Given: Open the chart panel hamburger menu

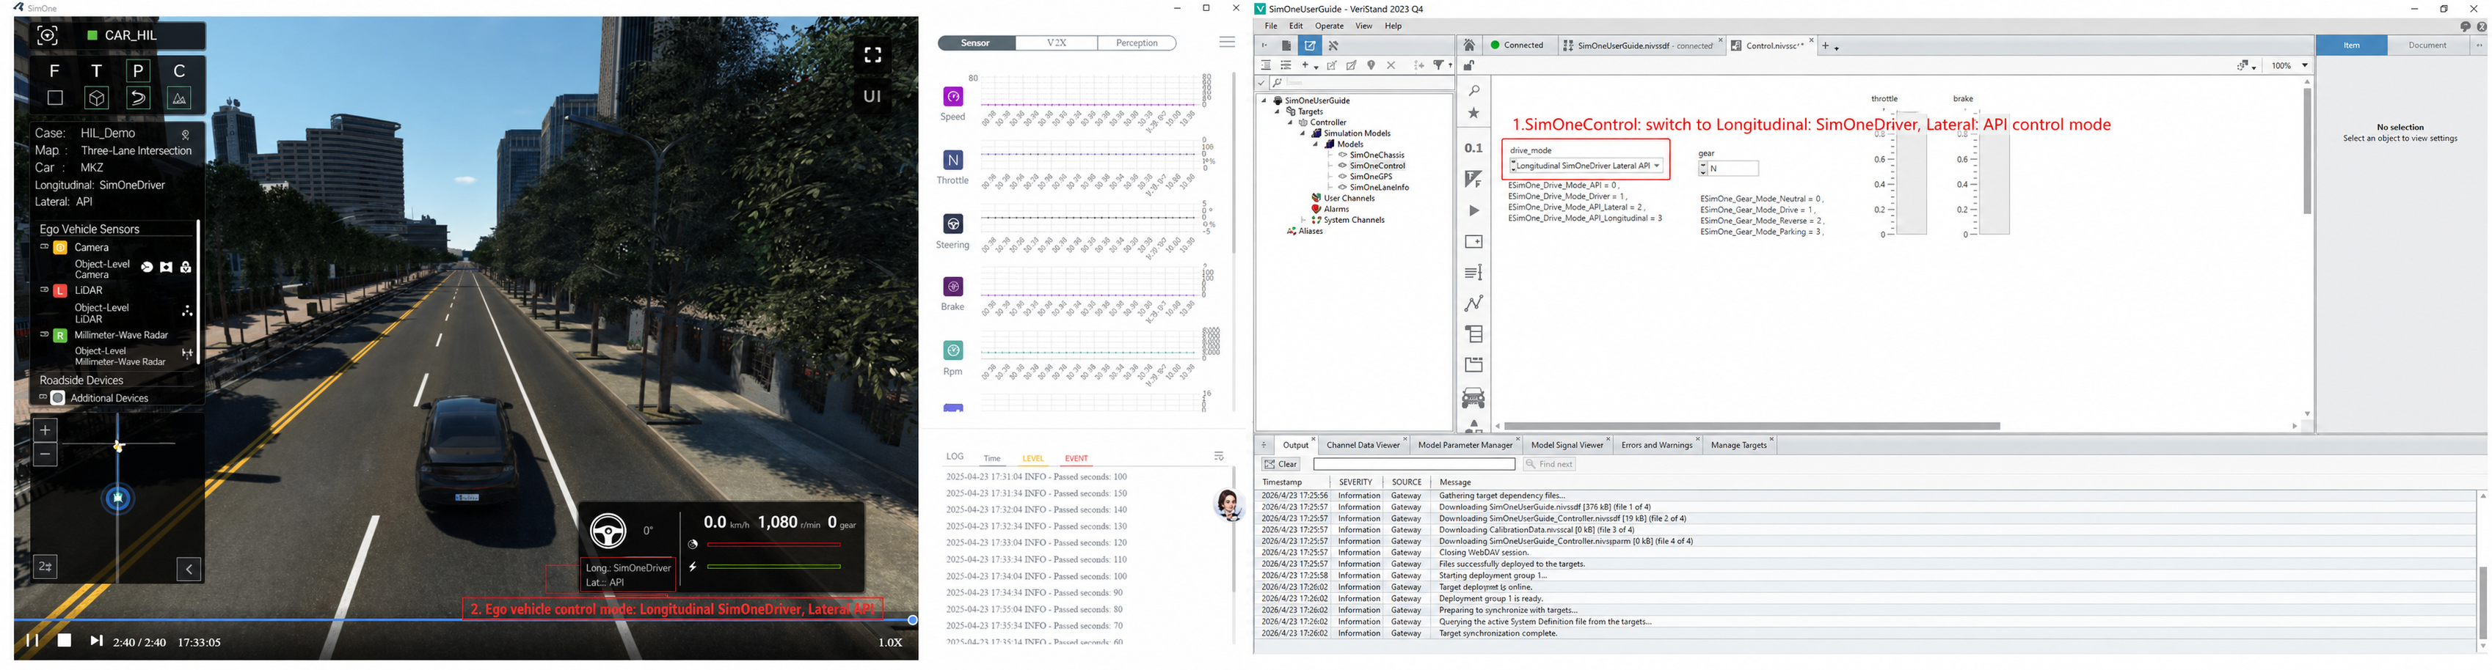Looking at the screenshot, I should (1227, 43).
